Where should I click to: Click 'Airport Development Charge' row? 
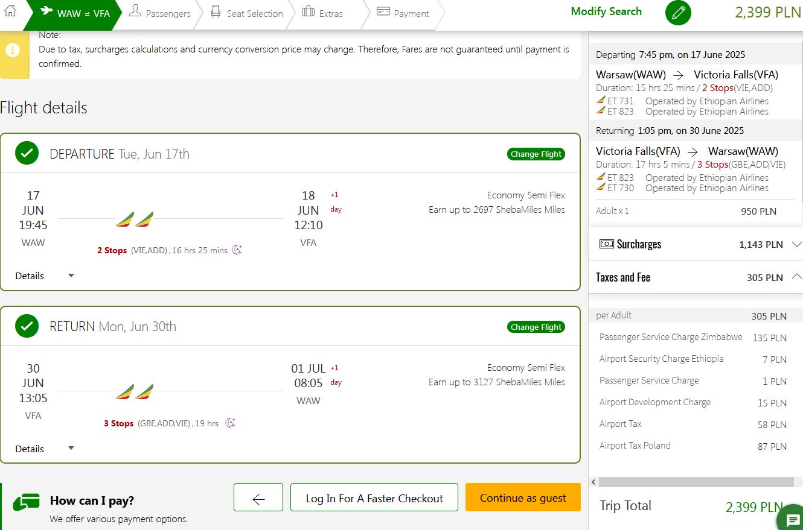(x=693, y=403)
